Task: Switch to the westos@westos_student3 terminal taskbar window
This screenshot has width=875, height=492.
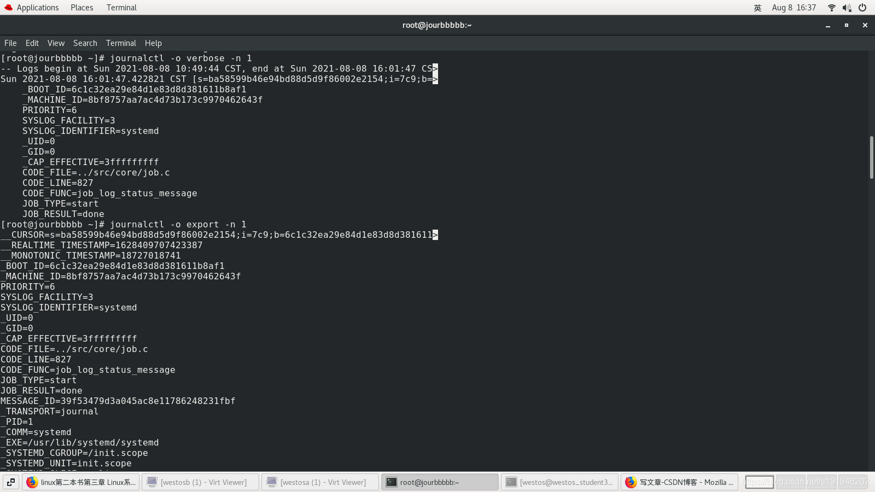Action: pos(559,482)
